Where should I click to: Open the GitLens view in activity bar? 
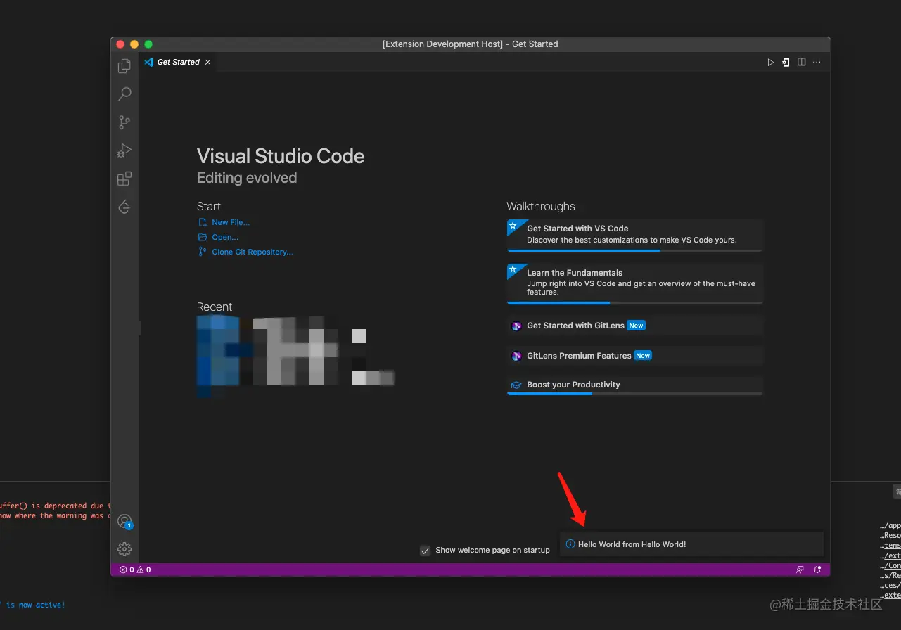point(124,207)
